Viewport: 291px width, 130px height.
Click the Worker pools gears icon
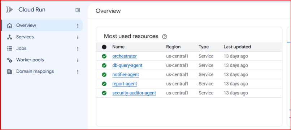(x=9, y=60)
